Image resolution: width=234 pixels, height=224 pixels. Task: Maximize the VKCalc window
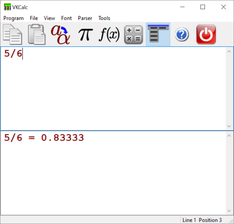[203, 7]
